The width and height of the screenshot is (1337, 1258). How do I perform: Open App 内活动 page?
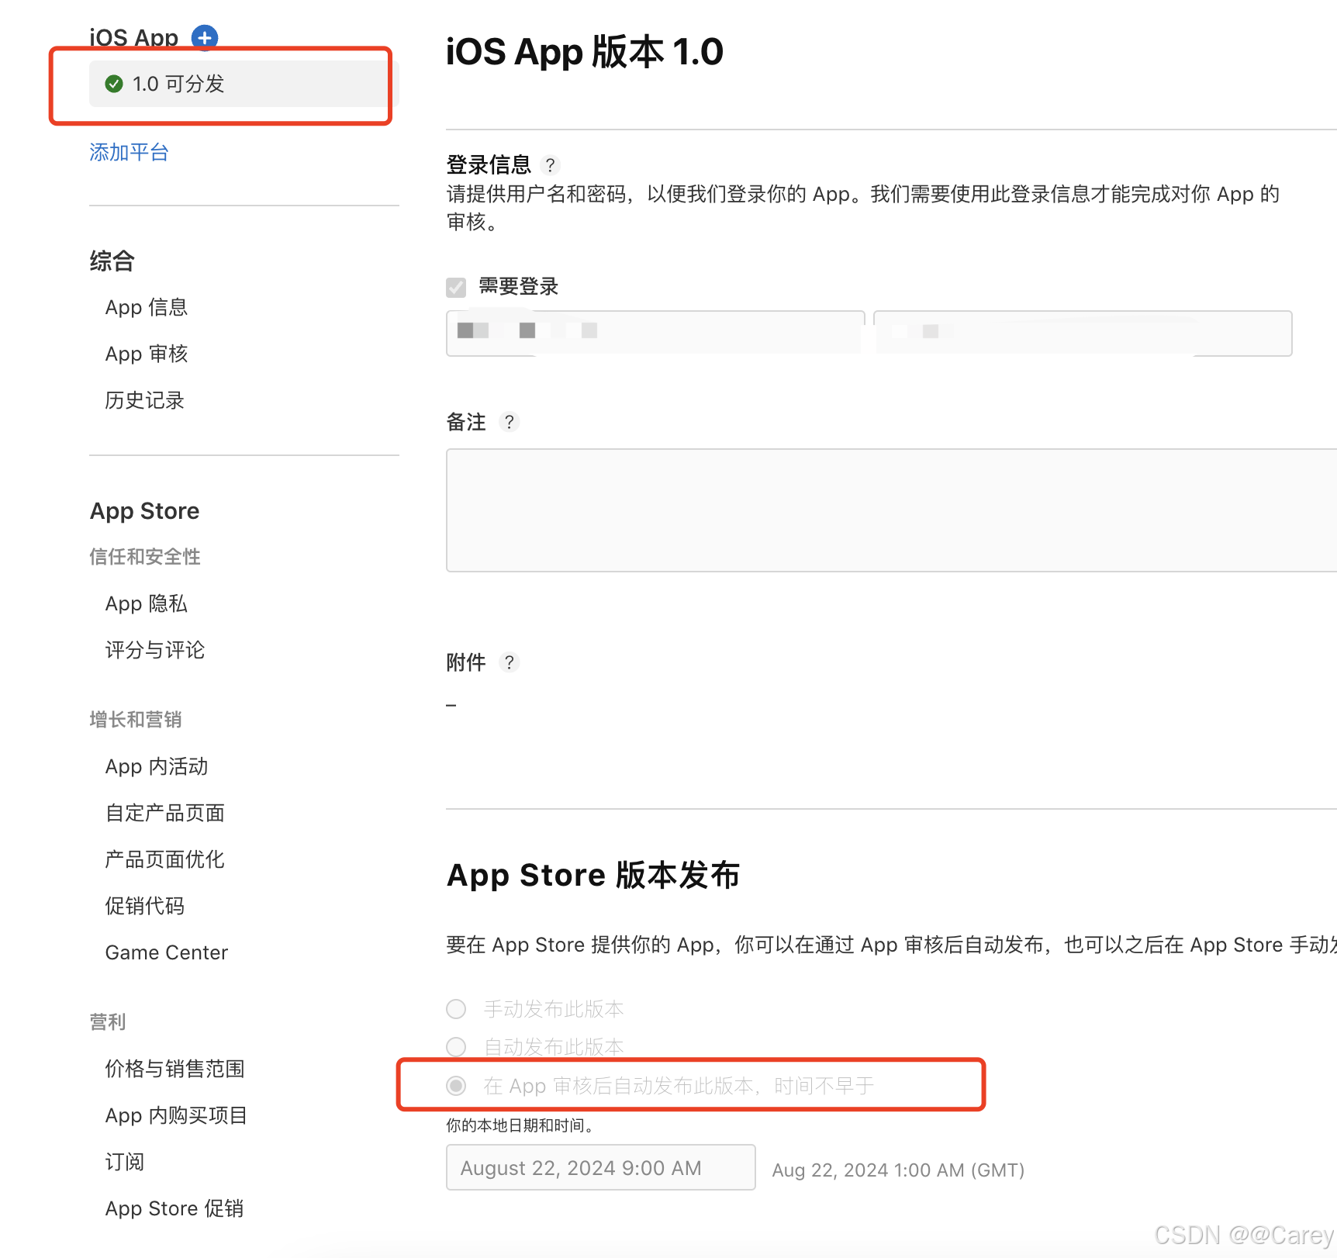[157, 767]
